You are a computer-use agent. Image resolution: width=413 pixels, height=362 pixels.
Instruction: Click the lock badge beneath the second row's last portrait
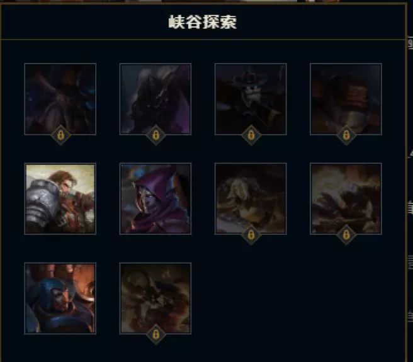pos(346,235)
